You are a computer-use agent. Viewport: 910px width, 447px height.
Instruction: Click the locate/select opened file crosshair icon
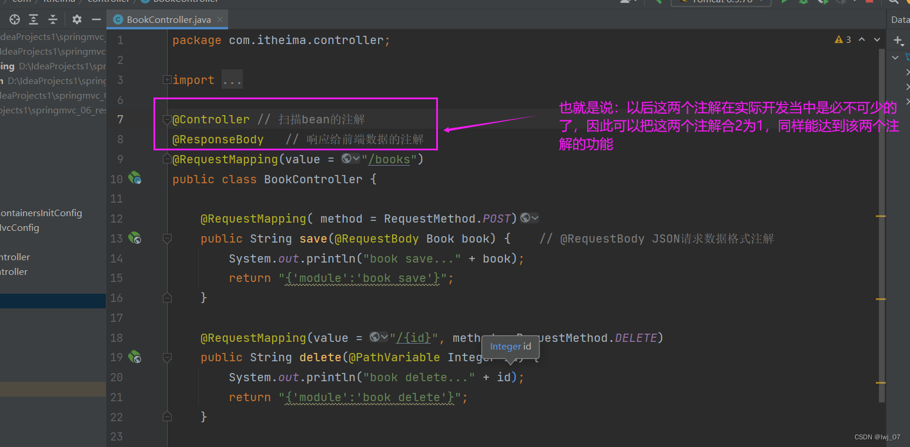pyautogui.click(x=15, y=19)
